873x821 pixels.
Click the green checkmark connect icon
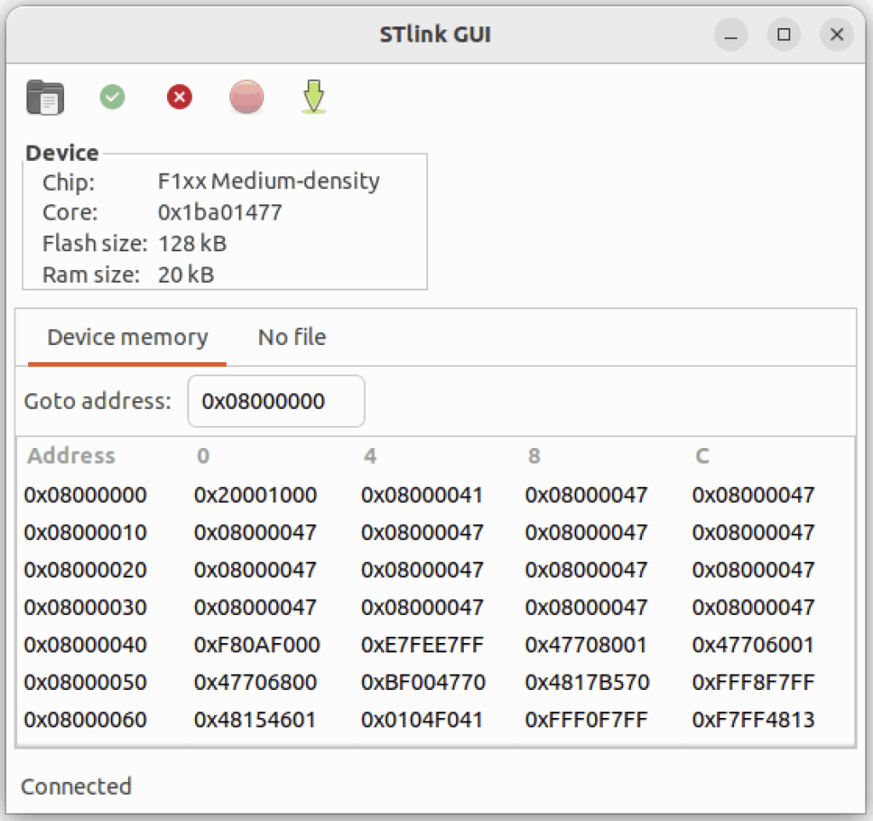coord(112,97)
